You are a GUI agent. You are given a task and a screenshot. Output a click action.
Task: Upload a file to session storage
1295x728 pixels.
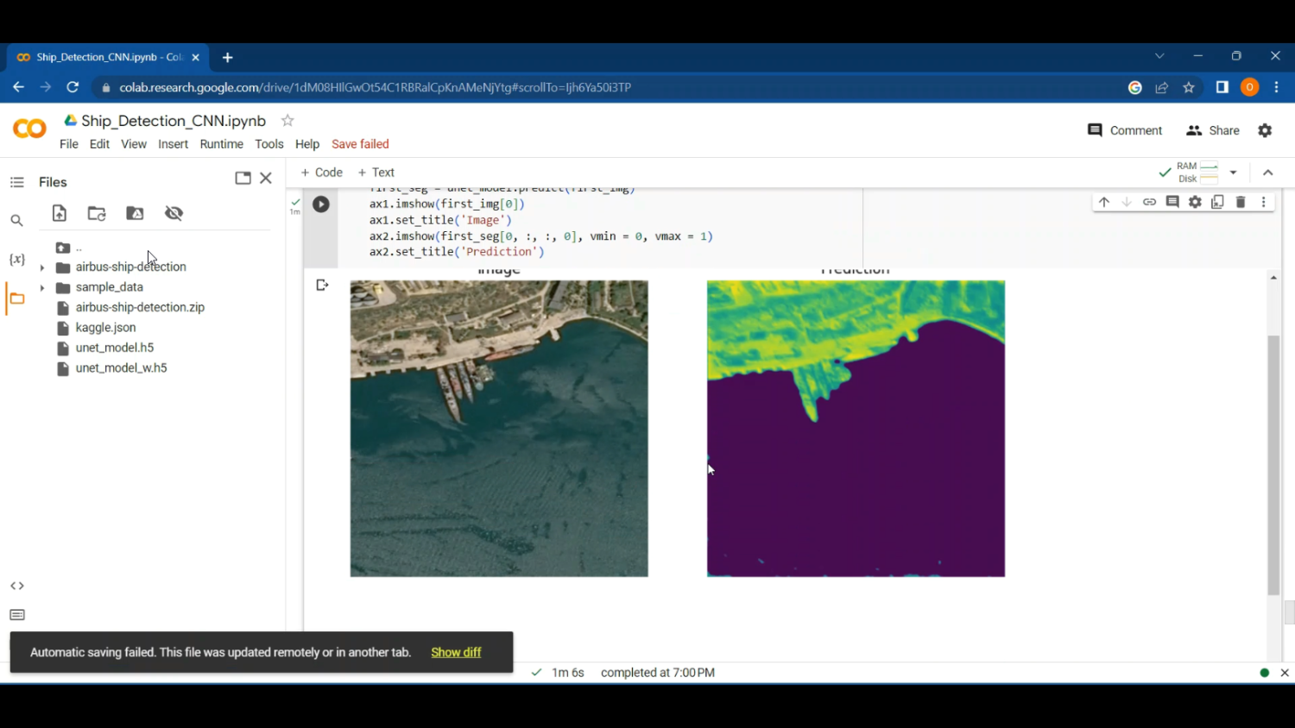pos(59,213)
